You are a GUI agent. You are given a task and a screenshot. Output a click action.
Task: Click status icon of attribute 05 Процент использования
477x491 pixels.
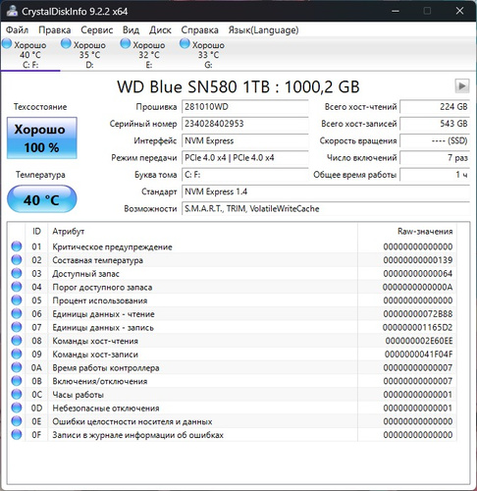tap(17, 300)
